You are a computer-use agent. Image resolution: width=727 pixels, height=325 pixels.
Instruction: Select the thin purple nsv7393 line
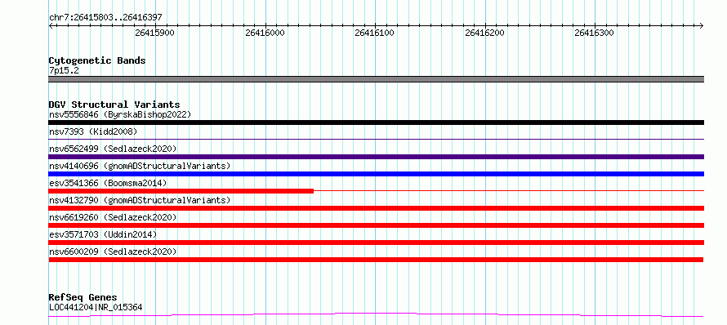point(376,139)
